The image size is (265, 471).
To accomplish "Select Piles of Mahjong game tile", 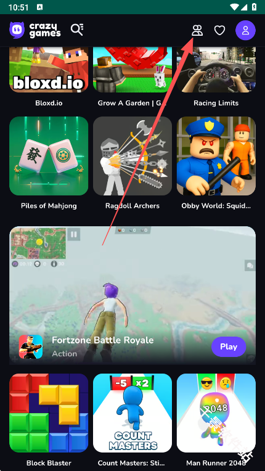I will (49, 156).
